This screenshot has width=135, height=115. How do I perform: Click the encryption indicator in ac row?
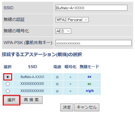click(70, 84)
